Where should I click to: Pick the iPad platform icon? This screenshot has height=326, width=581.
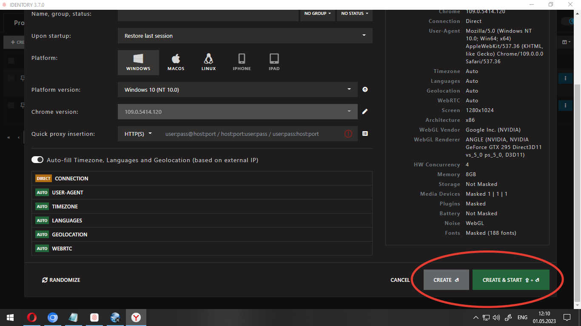click(274, 62)
